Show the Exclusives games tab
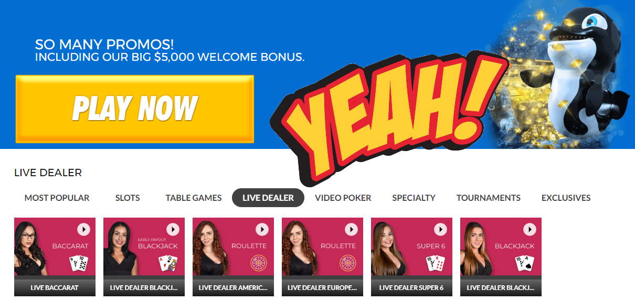This screenshot has width=635, height=301. click(566, 198)
